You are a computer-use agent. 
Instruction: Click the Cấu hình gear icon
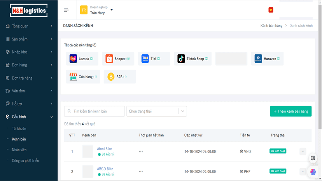click(x=8, y=117)
